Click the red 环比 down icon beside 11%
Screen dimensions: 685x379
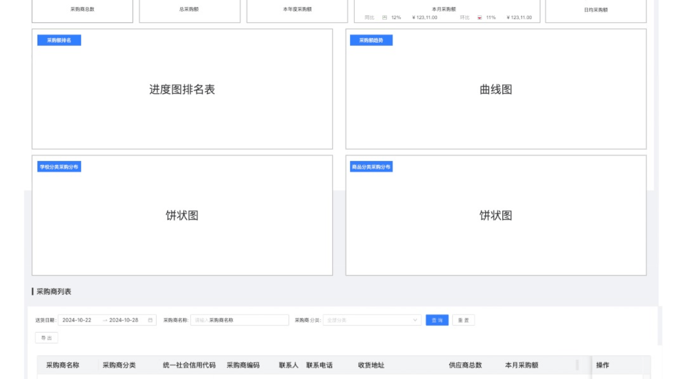(x=479, y=18)
